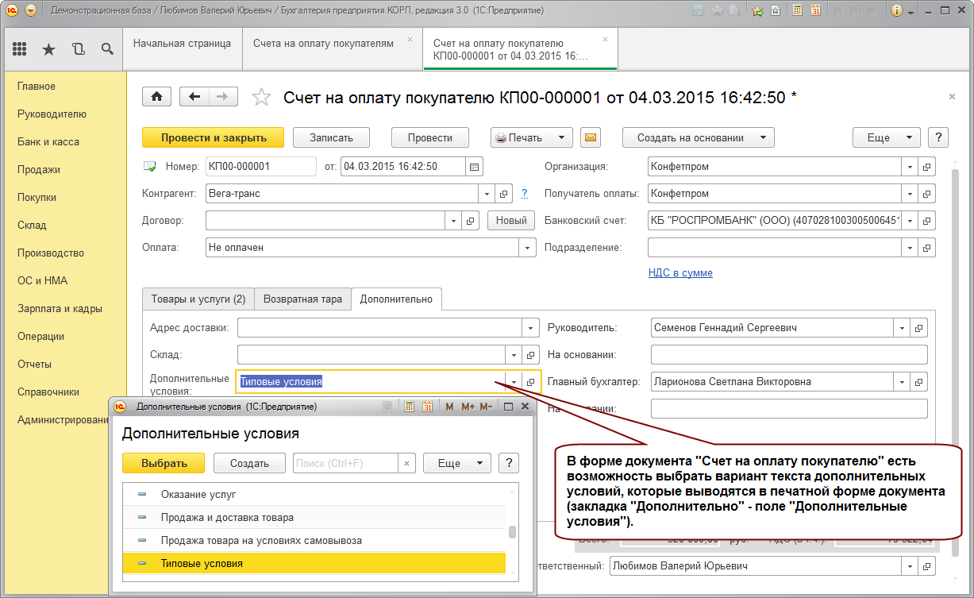Switch to the Товары и услуги (2) tab
This screenshot has height=598, width=974.
coord(198,299)
